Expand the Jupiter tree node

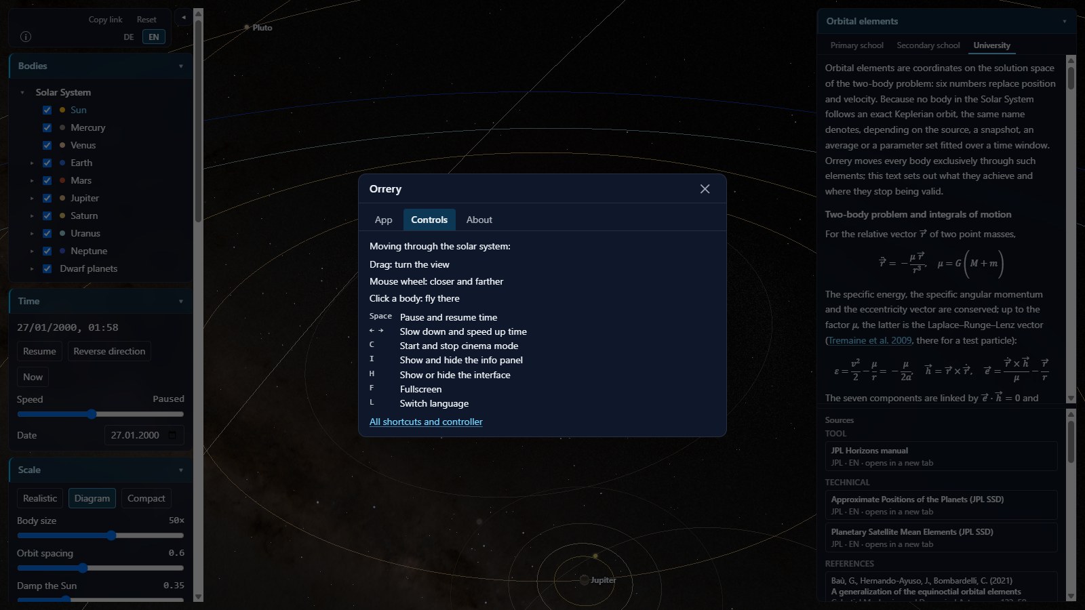click(x=32, y=199)
